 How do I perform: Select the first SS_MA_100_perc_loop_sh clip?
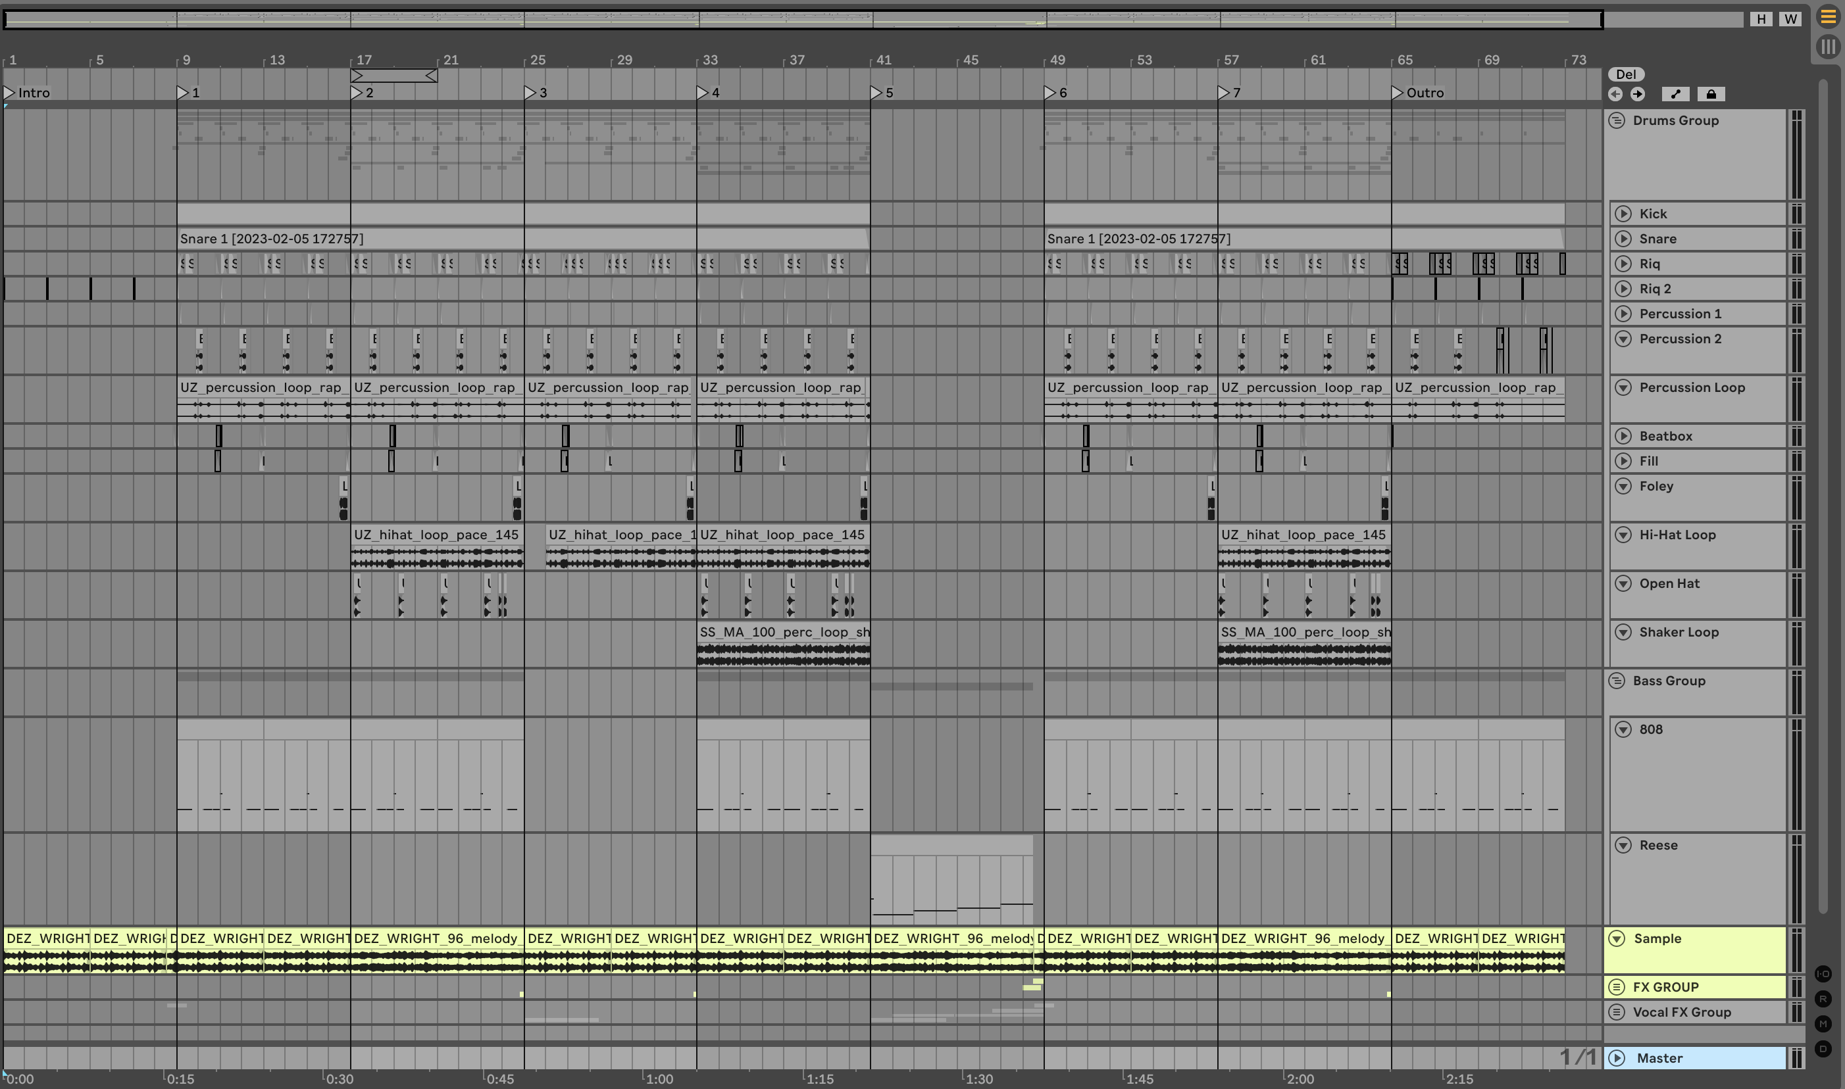[x=784, y=644]
